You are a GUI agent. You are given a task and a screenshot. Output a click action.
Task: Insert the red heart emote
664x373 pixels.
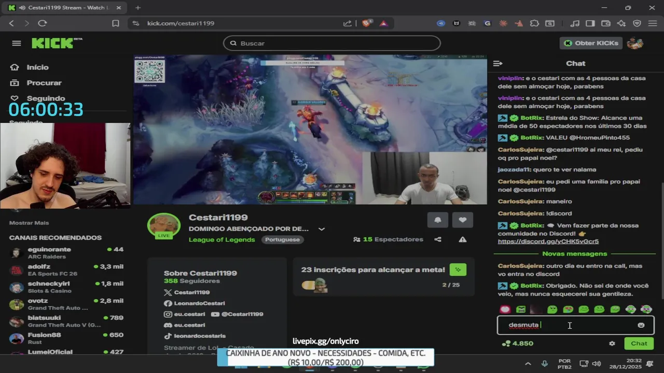pyautogui.click(x=505, y=309)
